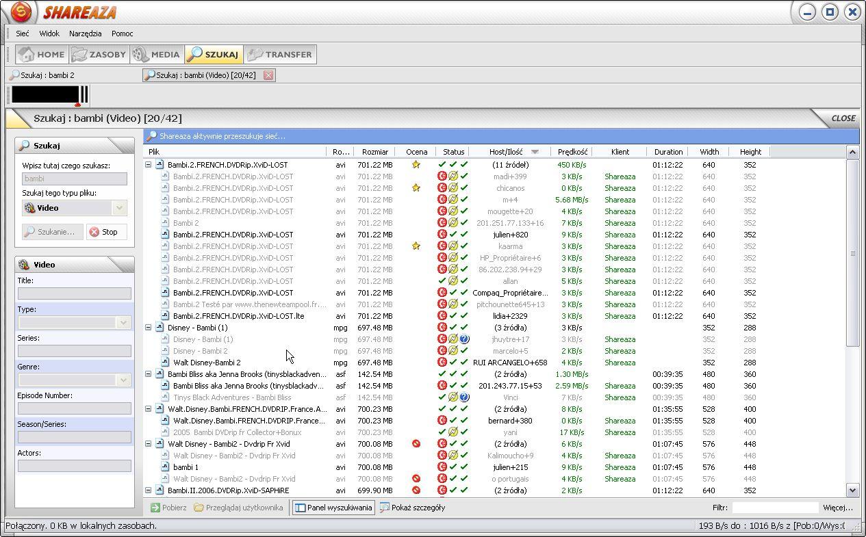Sort results by the Plik column
Screen dimensions: 866x537
click(235, 152)
